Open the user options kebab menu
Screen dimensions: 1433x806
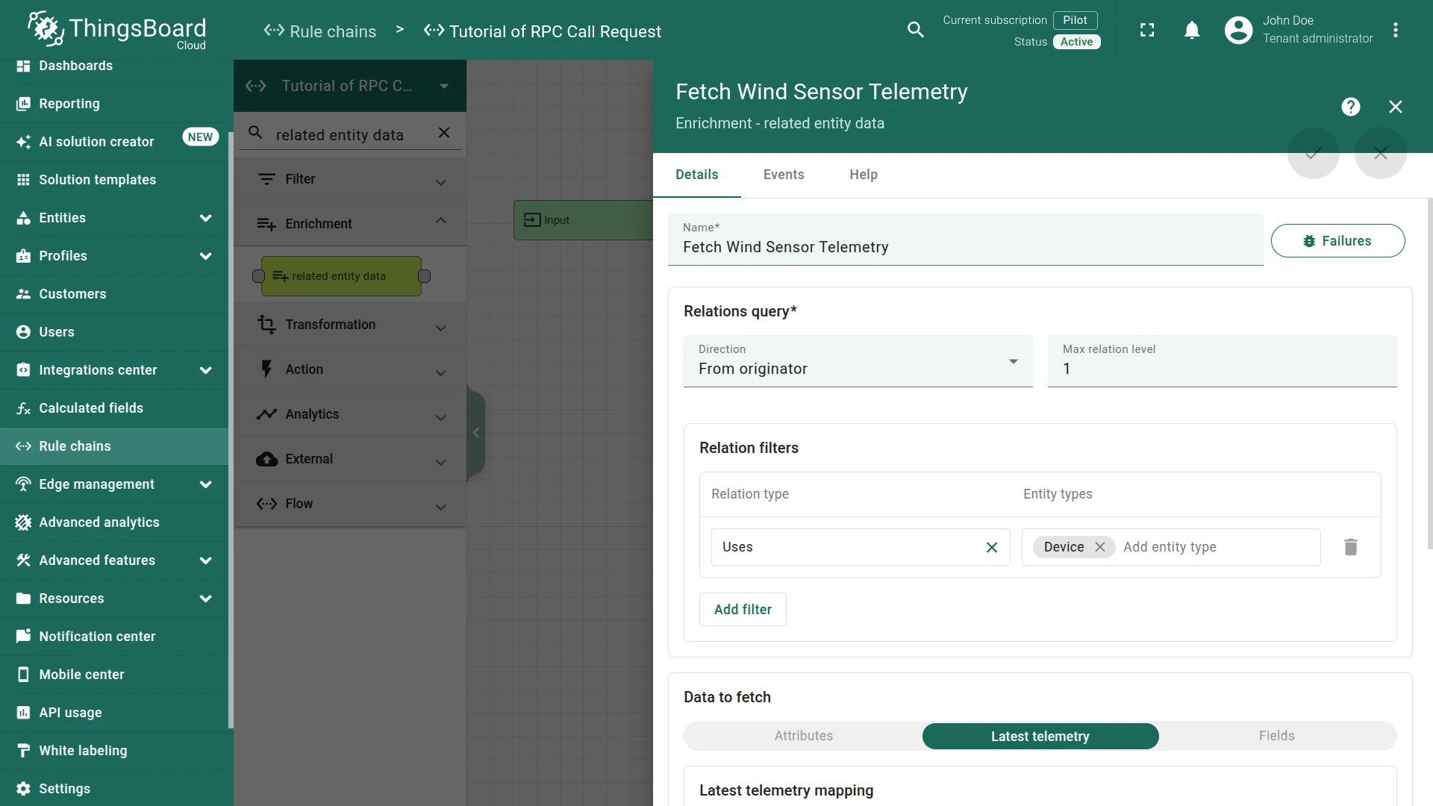point(1395,31)
